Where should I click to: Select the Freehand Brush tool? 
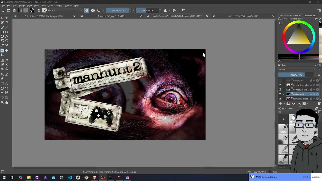(x=2, y=27)
